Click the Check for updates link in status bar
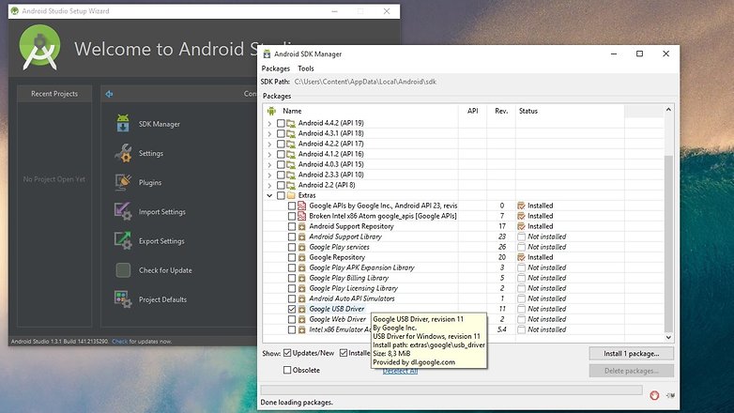The height and width of the screenshot is (413, 734). (119, 342)
